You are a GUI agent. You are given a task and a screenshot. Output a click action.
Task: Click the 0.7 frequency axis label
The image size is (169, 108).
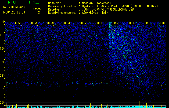tap(2, 89)
